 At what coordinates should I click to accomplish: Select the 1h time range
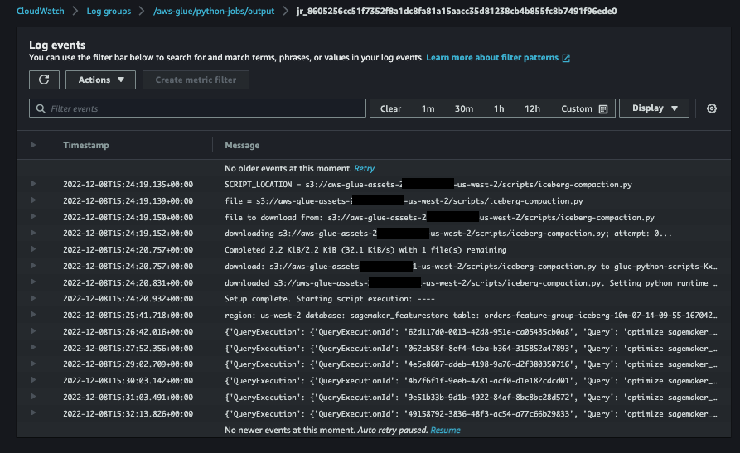pyautogui.click(x=498, y=108)
